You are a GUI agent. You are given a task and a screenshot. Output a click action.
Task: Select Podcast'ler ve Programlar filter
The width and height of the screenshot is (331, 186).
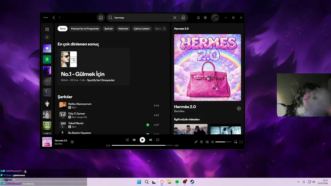85,29
